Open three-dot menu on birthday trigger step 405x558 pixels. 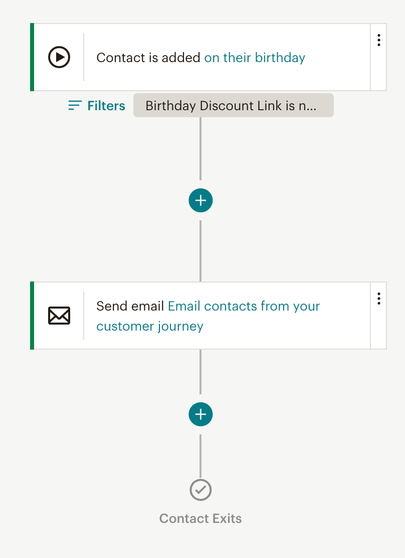pos(378,40)
